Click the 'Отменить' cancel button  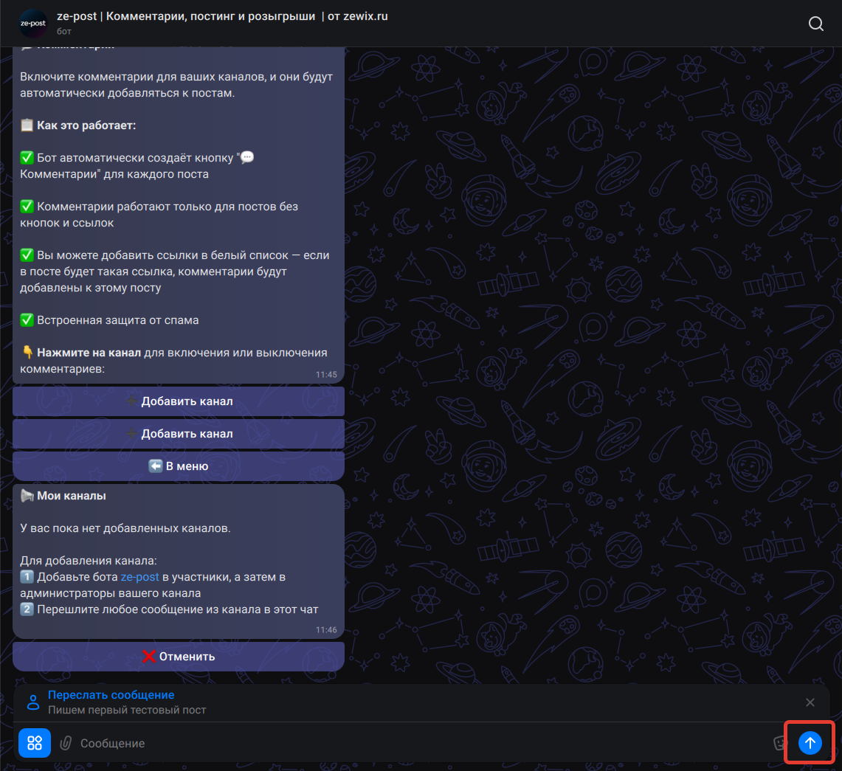click(179, 657)
